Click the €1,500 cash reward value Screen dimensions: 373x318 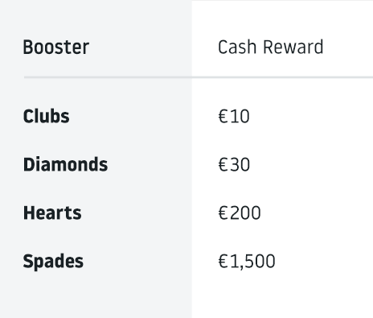point(247,262)
